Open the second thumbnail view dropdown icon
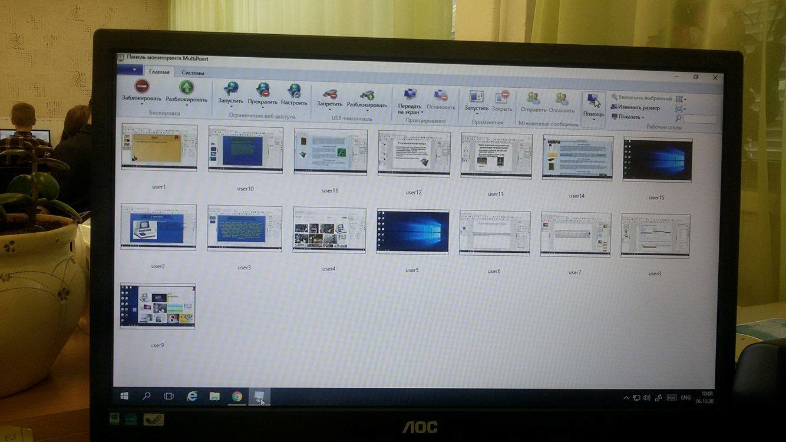The image size is (786, 442). [x=681, y=109]
